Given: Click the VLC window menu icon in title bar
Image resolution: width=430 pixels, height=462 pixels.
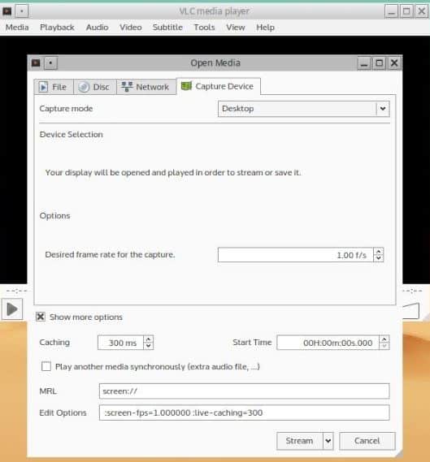Looking at the screenshot, I should pos(7,11).
